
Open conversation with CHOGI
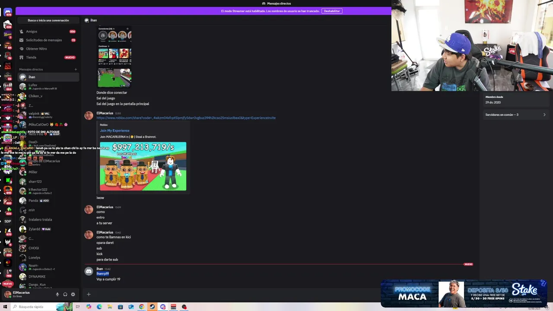[x=48, y=248]
